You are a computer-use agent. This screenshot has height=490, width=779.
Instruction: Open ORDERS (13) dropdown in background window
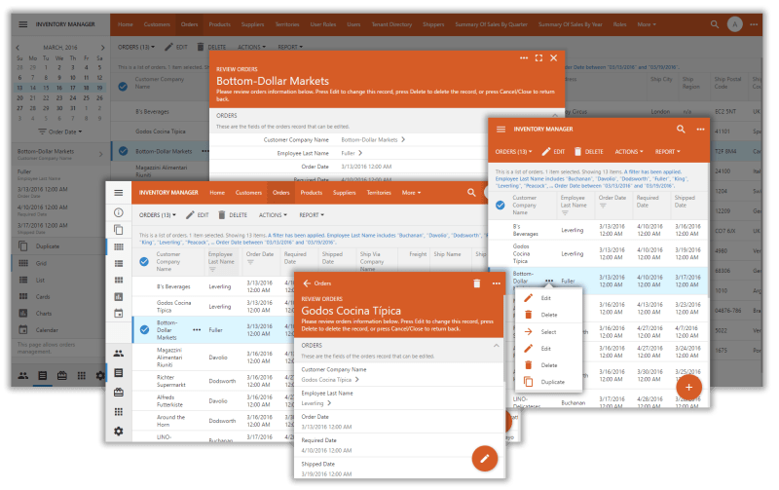[136, 47]
